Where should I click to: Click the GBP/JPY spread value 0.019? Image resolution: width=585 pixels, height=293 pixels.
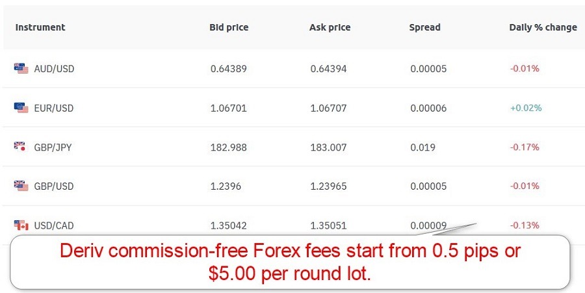(422, 147)
